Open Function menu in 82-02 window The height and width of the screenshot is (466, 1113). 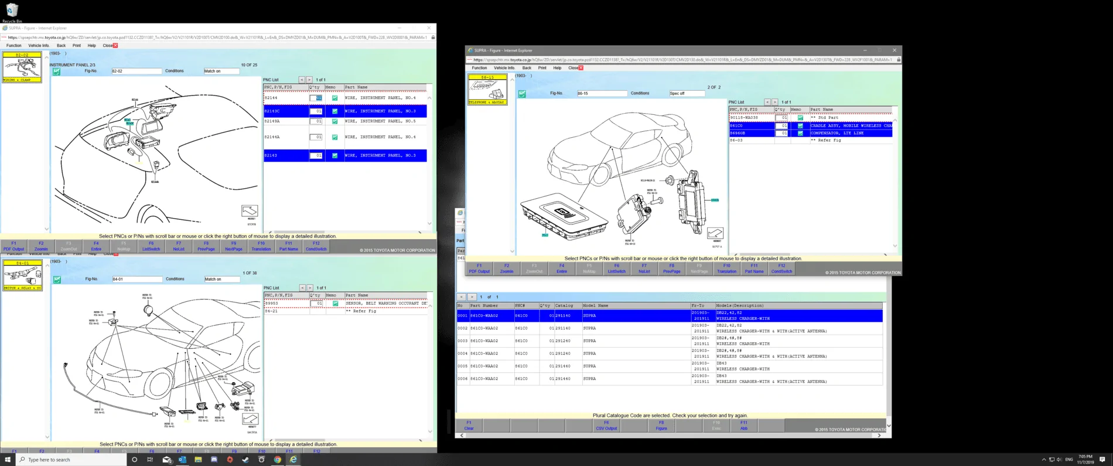13,46
